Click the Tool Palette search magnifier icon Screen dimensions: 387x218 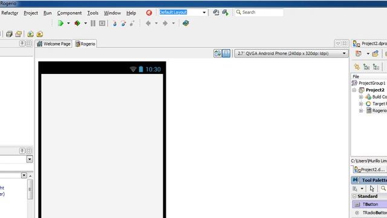coord(383,188)
